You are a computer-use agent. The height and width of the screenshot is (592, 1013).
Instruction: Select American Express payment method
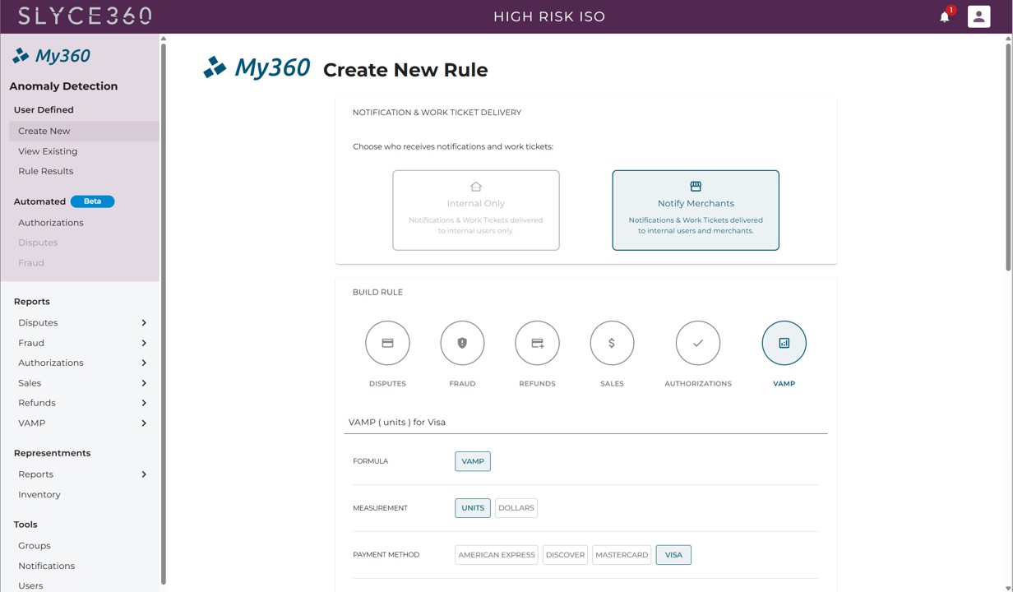pyautogui.click(x=497, y=555)
